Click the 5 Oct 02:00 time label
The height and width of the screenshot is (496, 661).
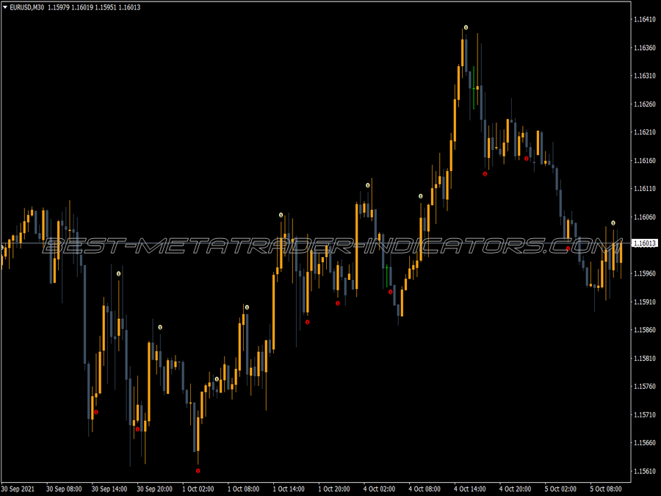coord(560,489)
